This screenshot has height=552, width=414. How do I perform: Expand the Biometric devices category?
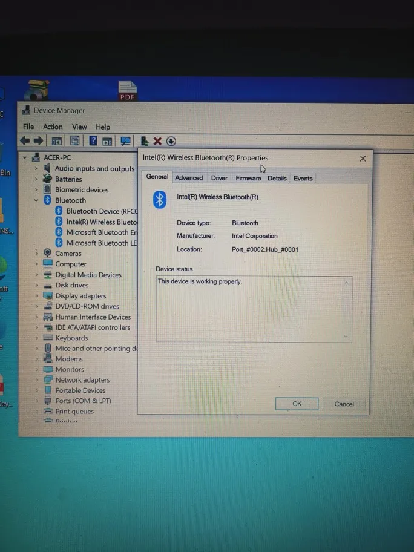point(36,189)
